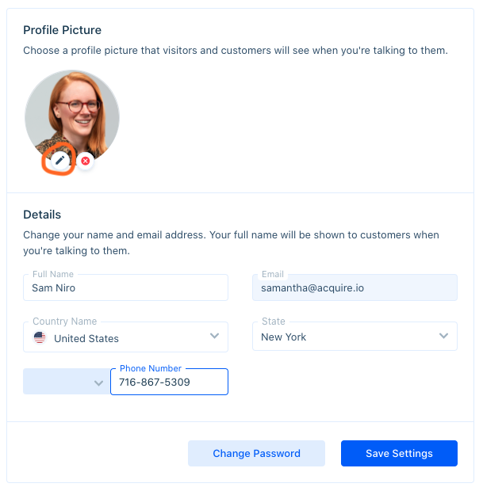Click the Profile Picture heading
The height and width of the screenshot is (491, 483).
[x=62, y=30]
